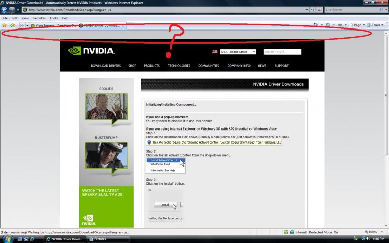Click the Home icon in command bar
The image size is (389, 243).
click(316, 25)
